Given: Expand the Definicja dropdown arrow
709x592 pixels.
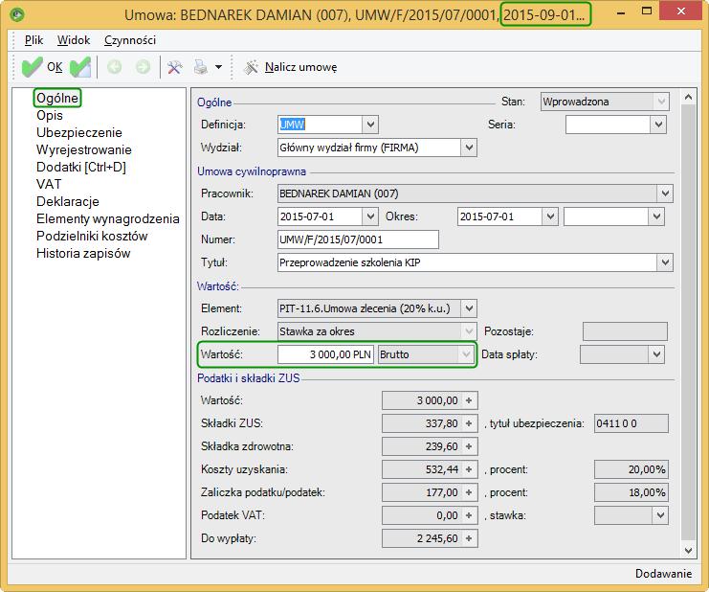Looking at the screenshot, I should (x=370, y=125).
